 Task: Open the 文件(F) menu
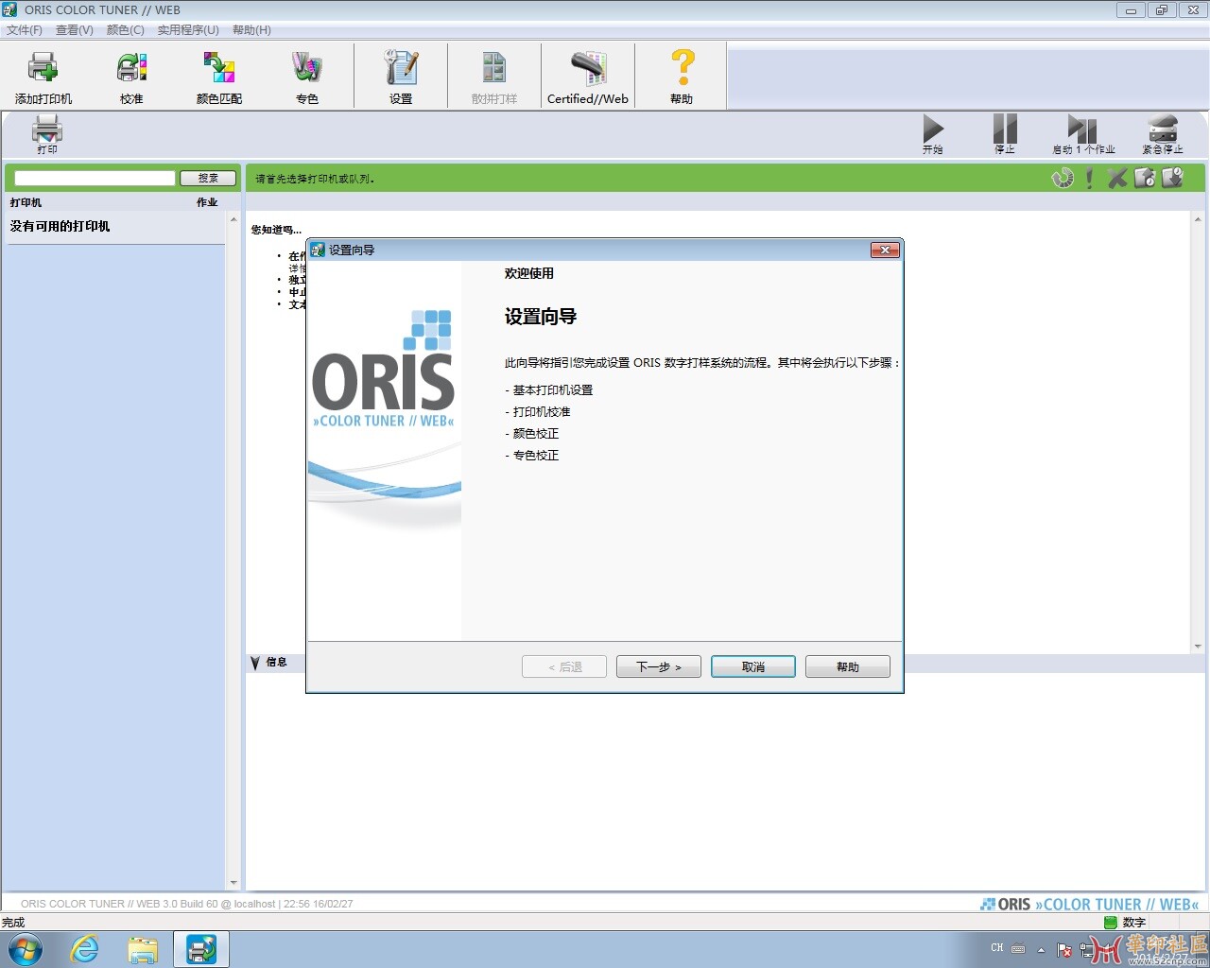(25, 30)
